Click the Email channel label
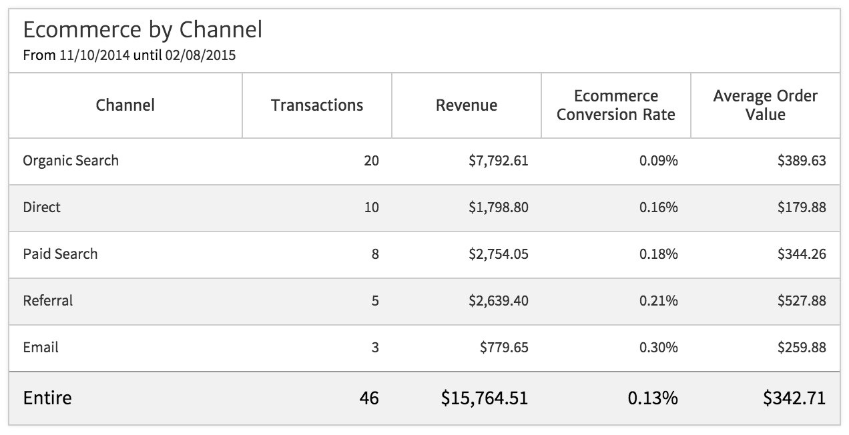 click(x=41, y=348)
